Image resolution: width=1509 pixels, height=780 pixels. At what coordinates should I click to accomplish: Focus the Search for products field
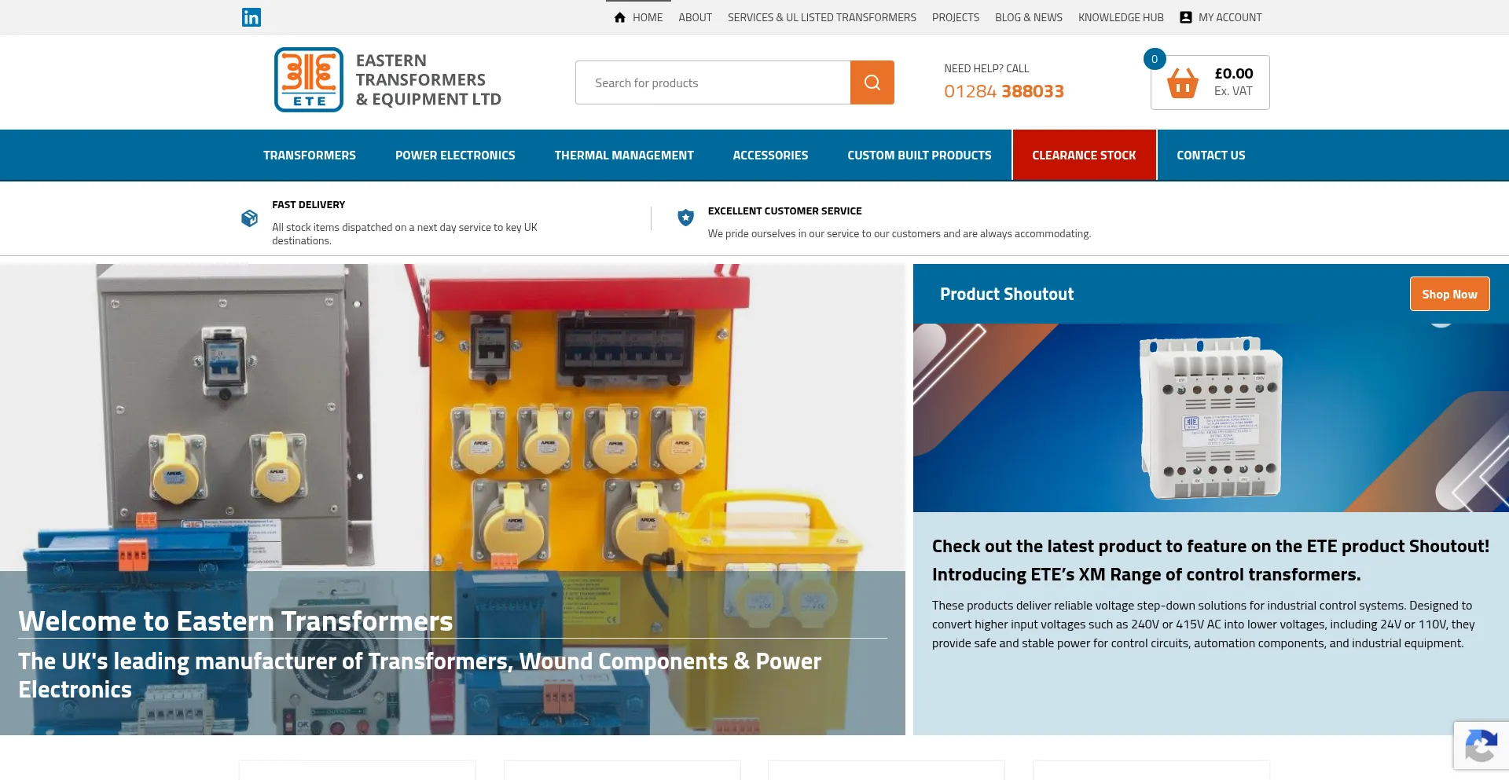(713, 82)
